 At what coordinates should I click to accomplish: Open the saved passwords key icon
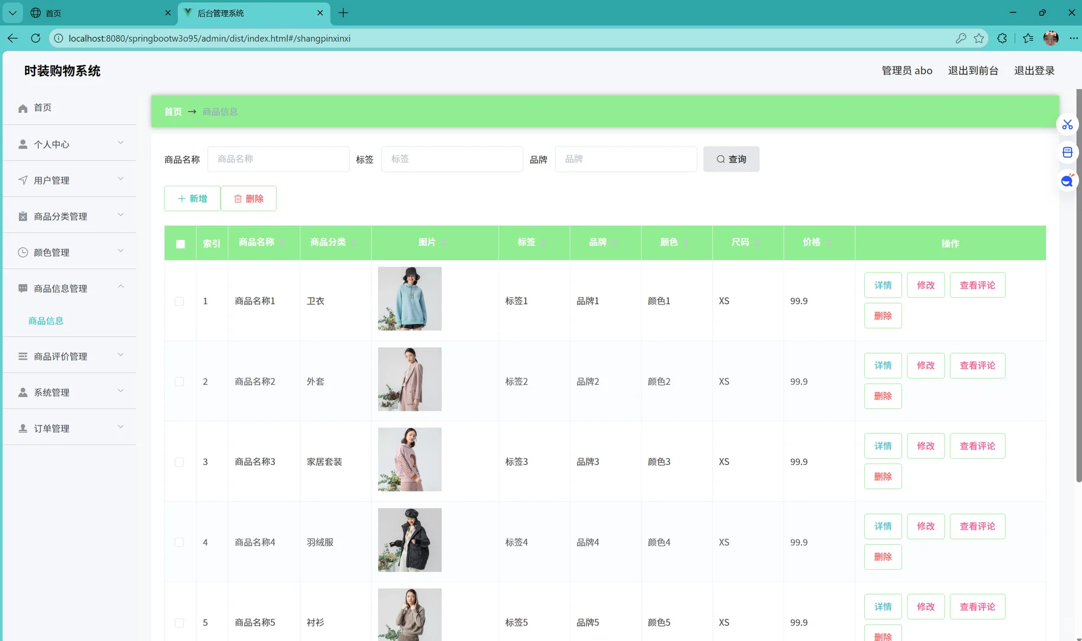point(961,38)
